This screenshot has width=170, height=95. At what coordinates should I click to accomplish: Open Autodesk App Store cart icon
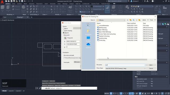pos(145,1)
